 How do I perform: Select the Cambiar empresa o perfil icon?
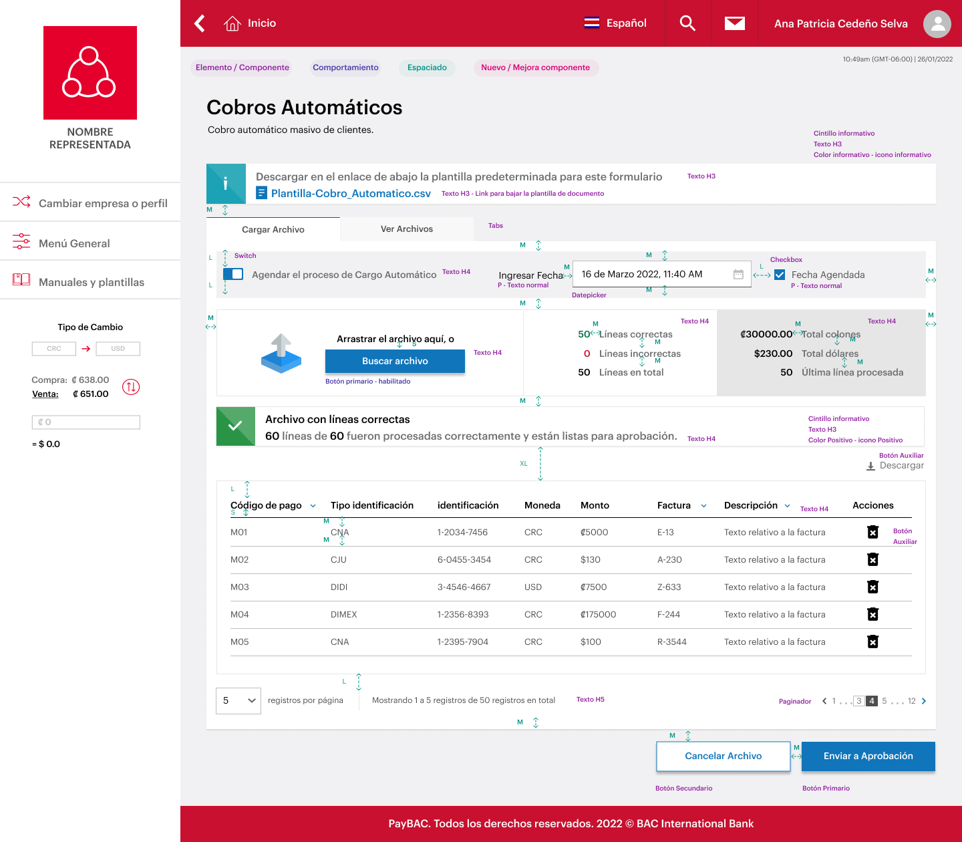coord(21,202)
